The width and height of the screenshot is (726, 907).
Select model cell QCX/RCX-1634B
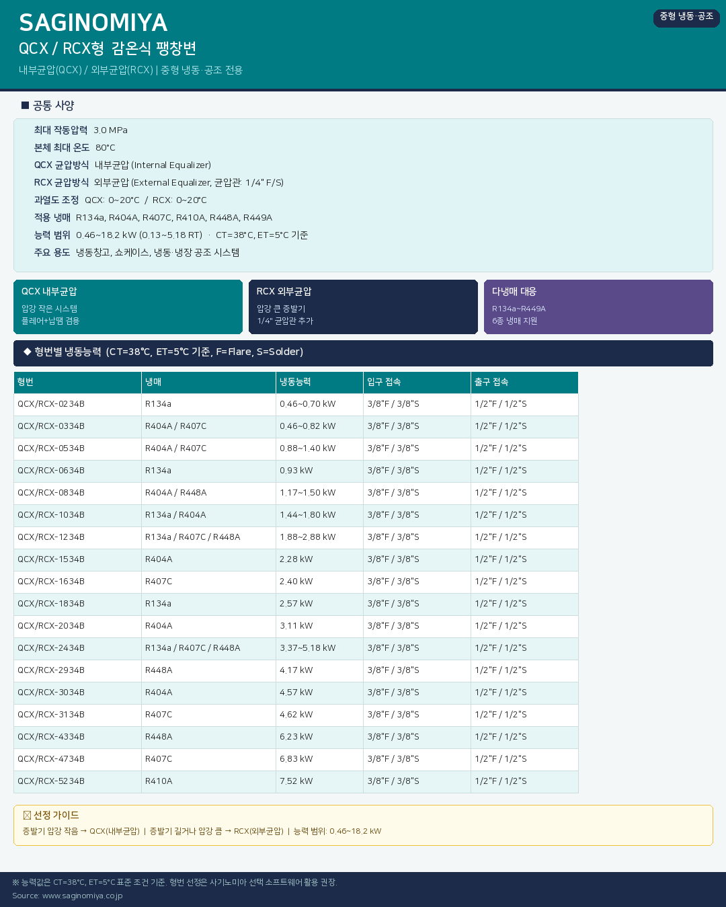pos(77,582)
